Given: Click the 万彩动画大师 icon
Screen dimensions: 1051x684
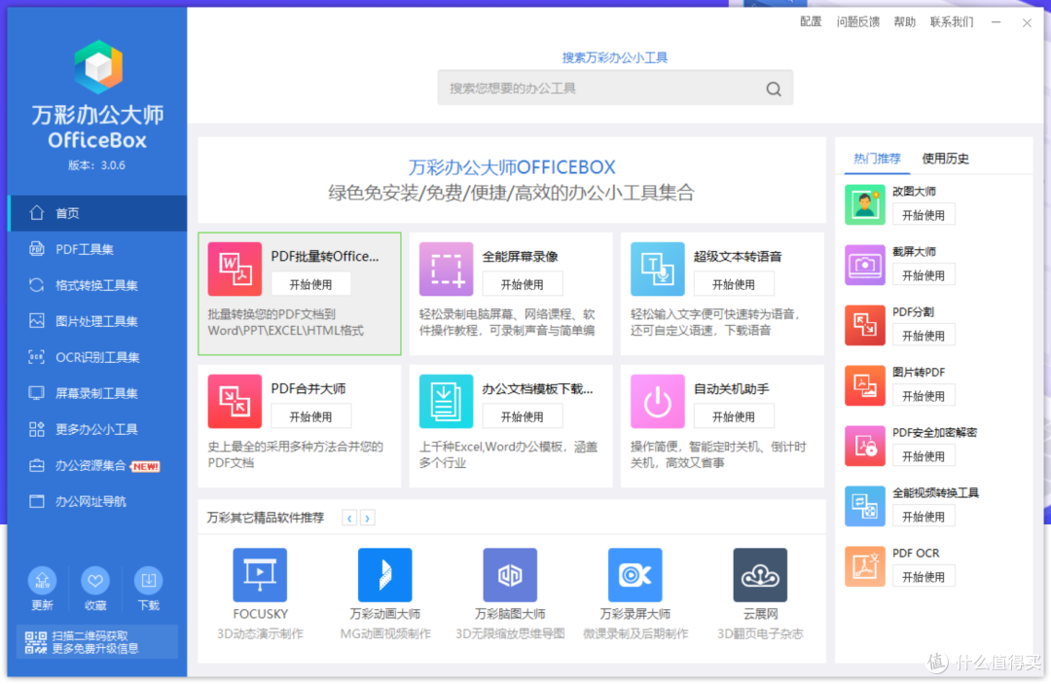Looking at the screenshot, I should 384,575.
